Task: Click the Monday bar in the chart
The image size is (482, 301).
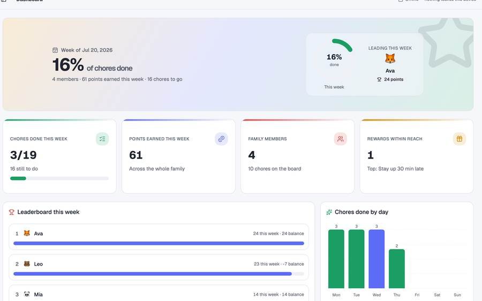Action: (x=336, y=259)
